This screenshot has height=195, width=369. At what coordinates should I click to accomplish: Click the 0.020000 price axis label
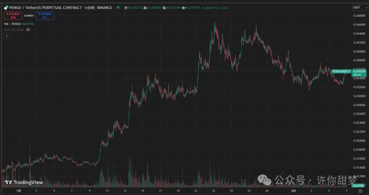[359, 141]
